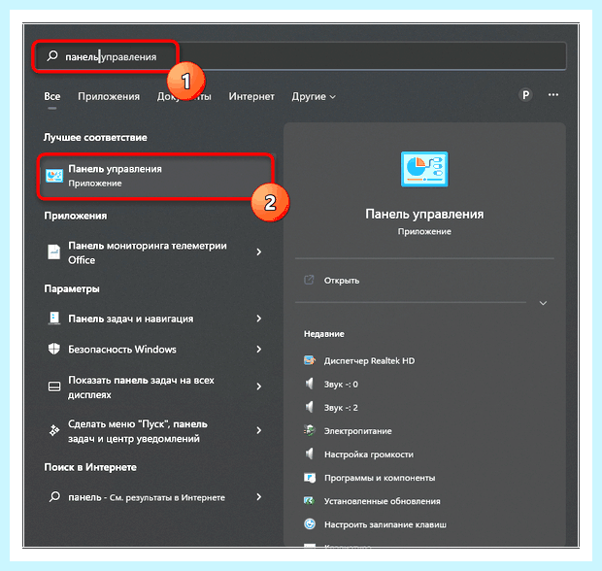Click the Программы и компоненты icon
Image resolution: width=602 pixels, height=571 pixels.
[x=310, y=478]
